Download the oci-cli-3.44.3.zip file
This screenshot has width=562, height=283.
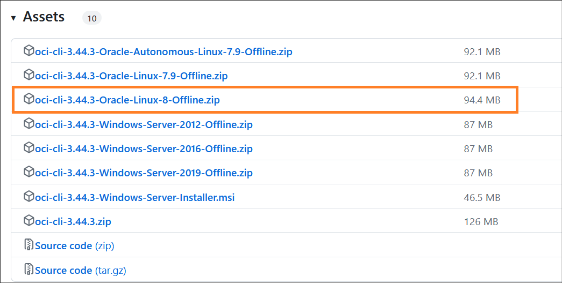pyautogui.click(x=73, y=222)
